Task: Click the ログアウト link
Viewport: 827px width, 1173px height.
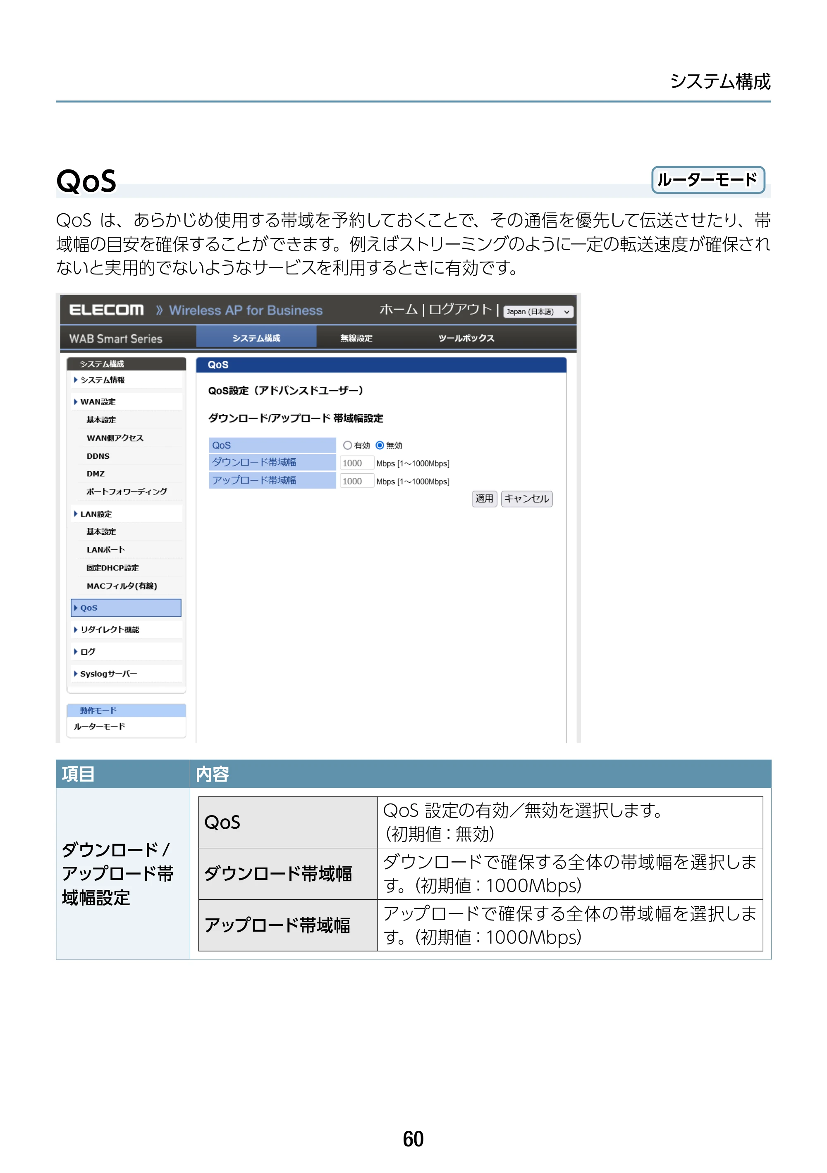Action: [x=460, y=310]
